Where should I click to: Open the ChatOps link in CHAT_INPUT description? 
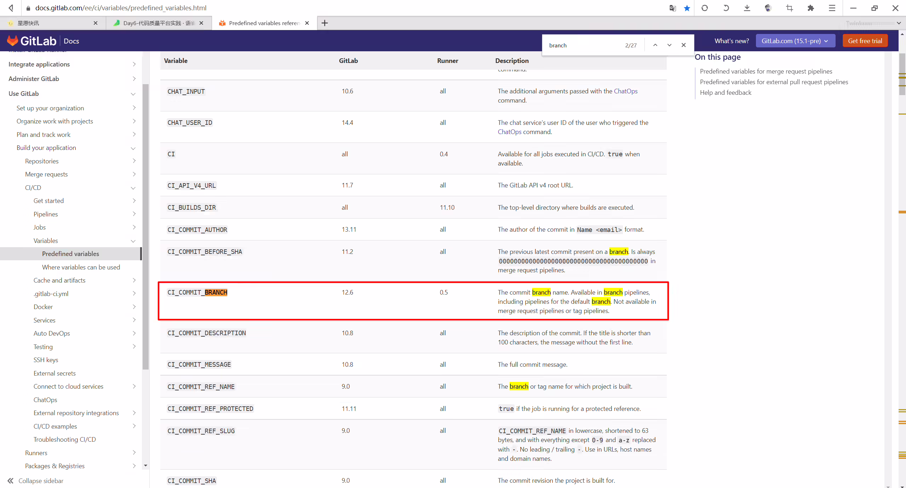(x=625, y=91)
